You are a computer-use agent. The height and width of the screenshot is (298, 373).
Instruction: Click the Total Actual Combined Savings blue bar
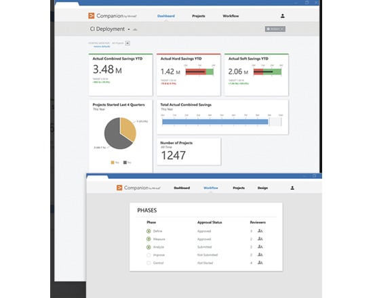pos(215,122)
